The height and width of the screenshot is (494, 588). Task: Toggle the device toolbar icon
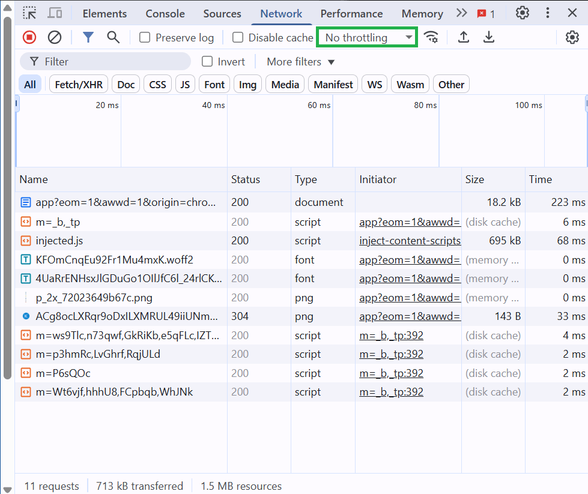click(x=55, y=13)
